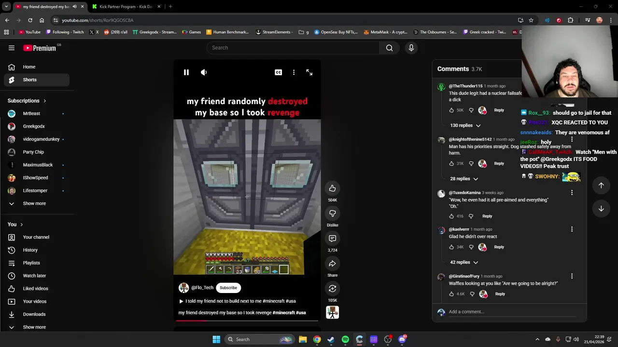The width and height of the screenshot is (618, 347).
Task: Reload the page in the browser
Action: (x=30, y=20)
